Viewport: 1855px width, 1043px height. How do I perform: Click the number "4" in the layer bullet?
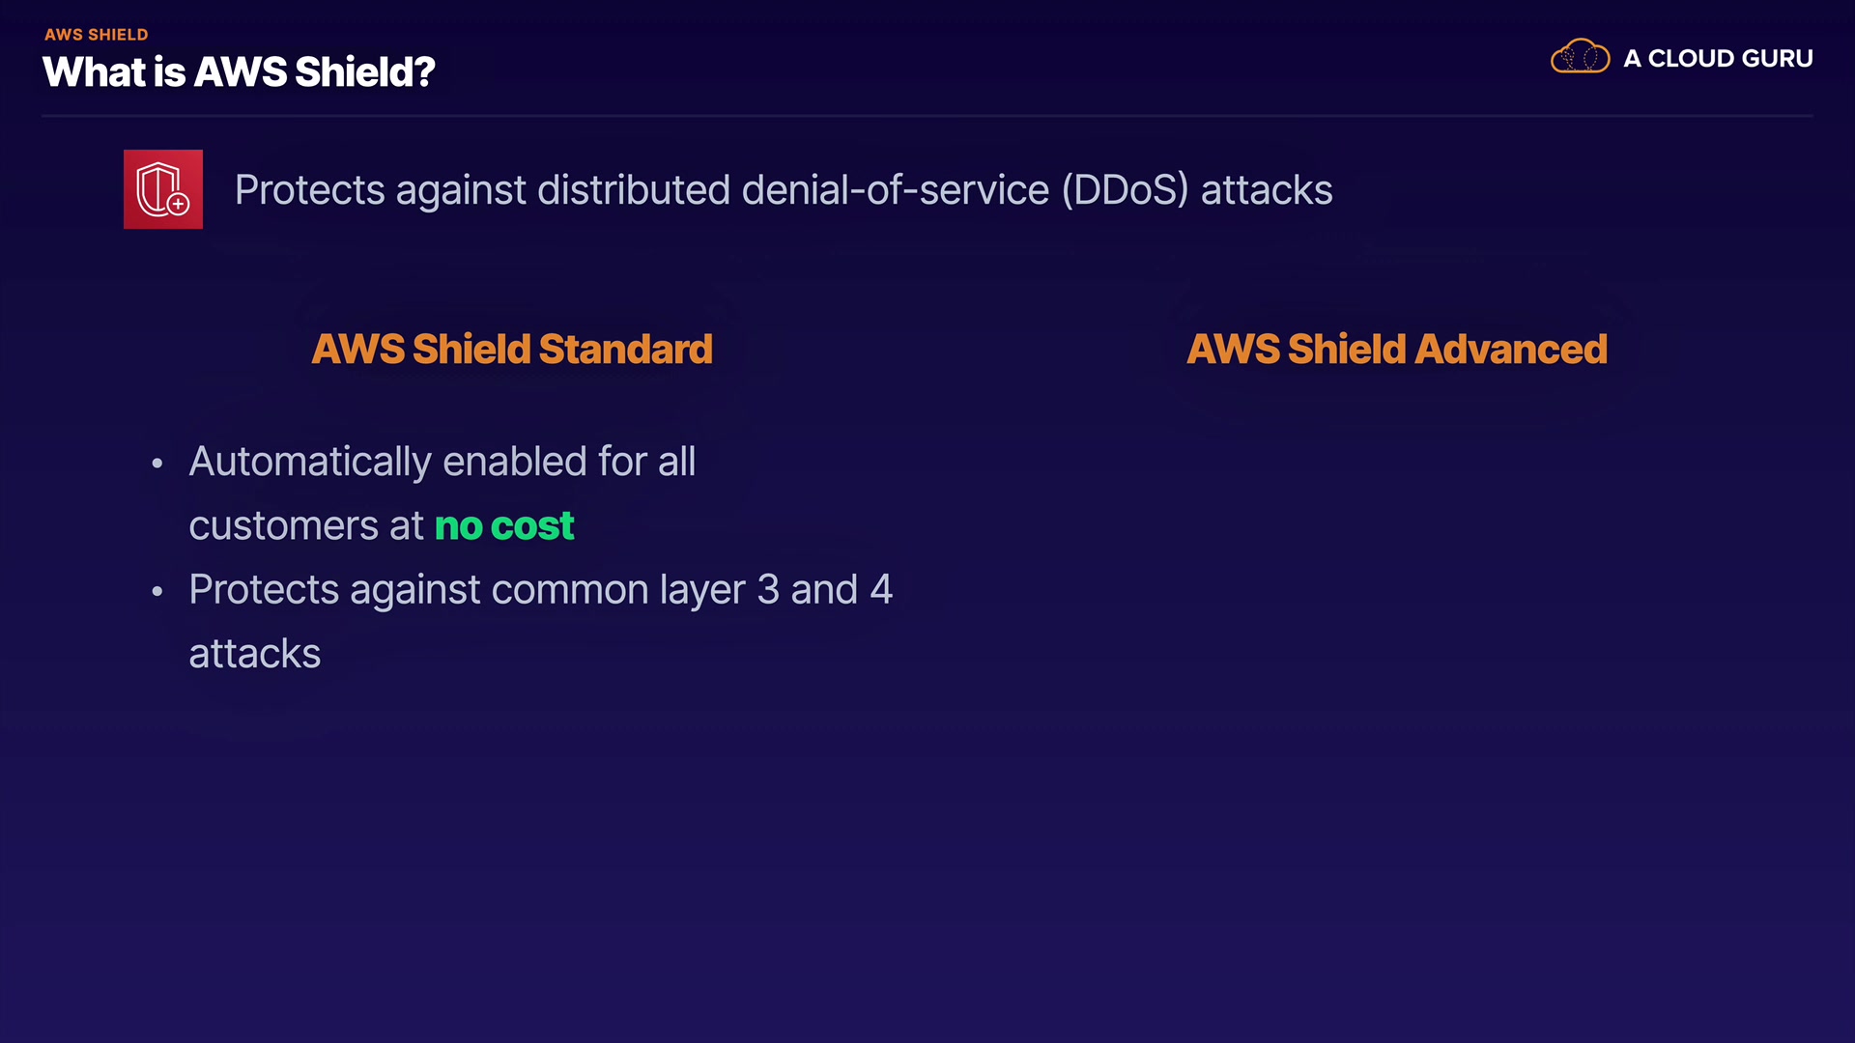pos(880,590)
